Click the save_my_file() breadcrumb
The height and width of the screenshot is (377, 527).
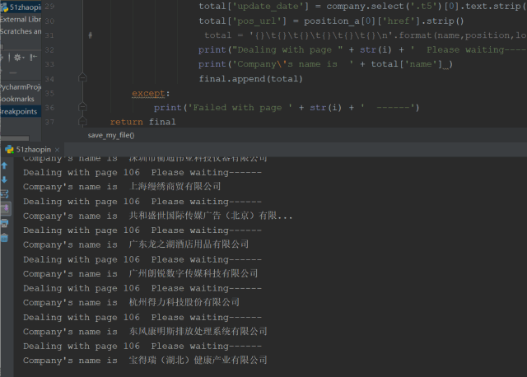click(x=111, y=135)
